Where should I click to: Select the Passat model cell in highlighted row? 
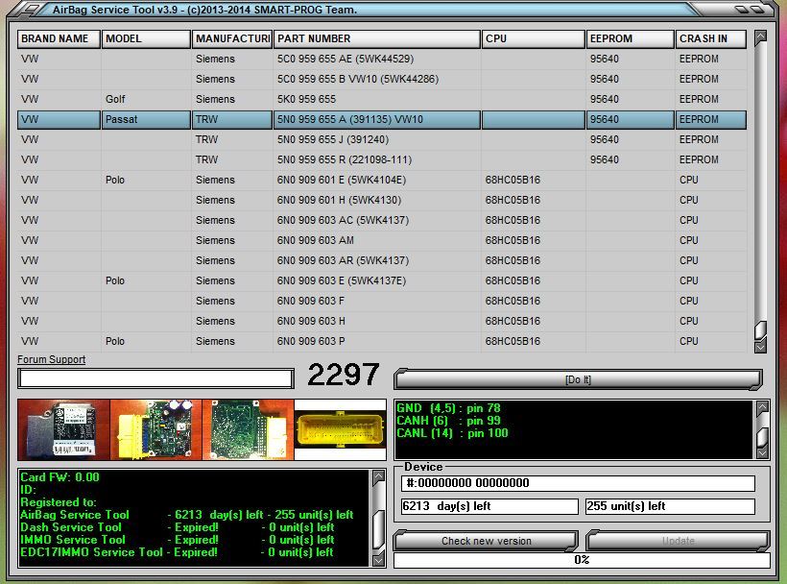(146, 119)
